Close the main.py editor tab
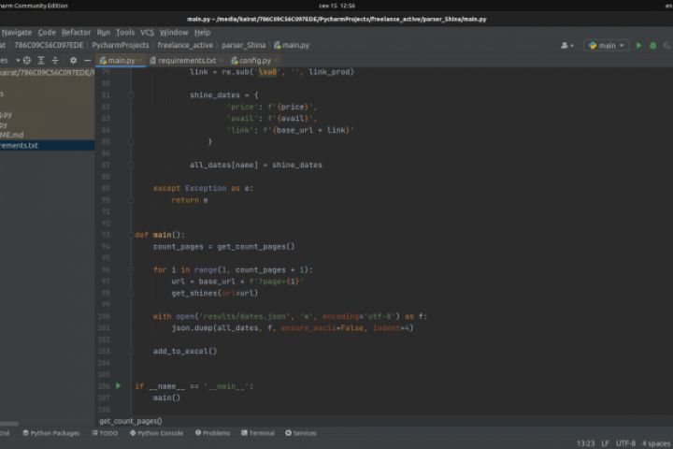Image resolution: width=673 pixels, height=449 pixels. [x=140, y=61]
